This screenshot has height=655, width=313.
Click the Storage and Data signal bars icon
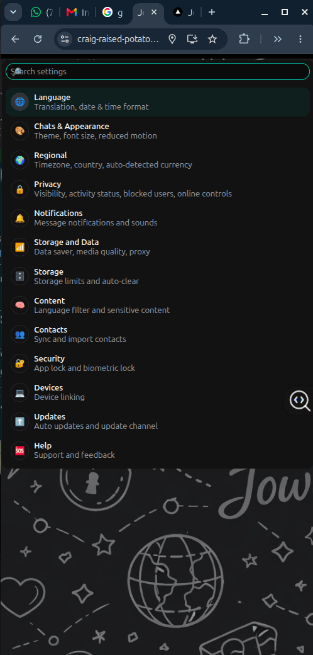(19, 248)
